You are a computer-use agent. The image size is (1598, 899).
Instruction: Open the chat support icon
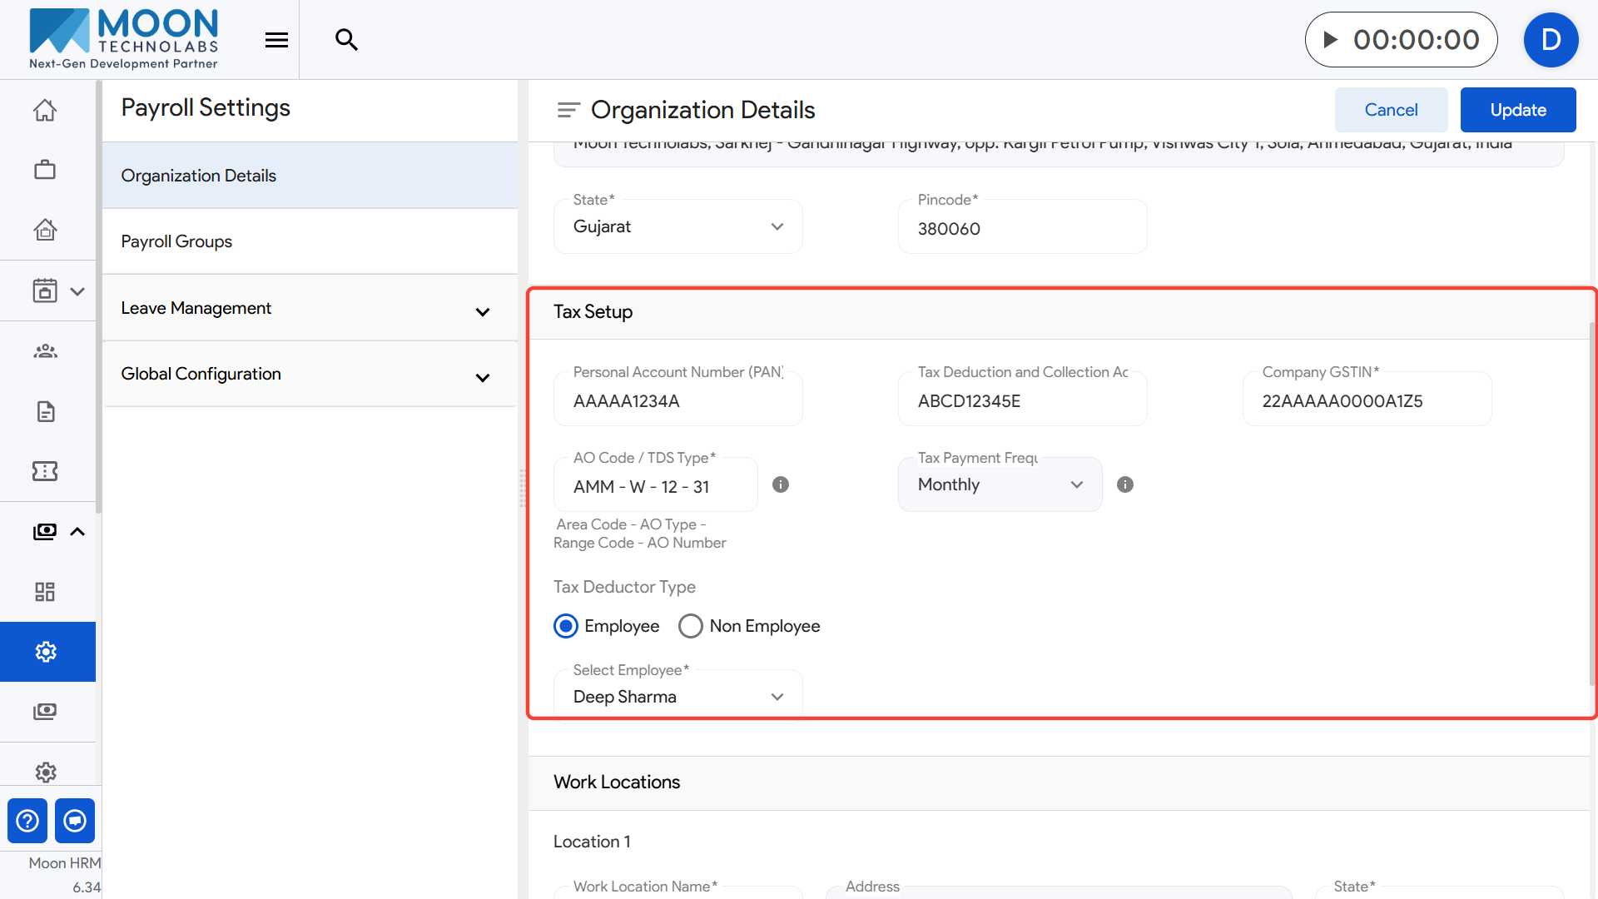click(x=75, y=821)
